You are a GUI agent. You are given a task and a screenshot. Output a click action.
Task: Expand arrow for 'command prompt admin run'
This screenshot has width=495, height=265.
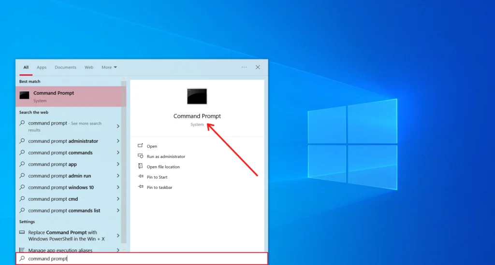coord(118,176)
